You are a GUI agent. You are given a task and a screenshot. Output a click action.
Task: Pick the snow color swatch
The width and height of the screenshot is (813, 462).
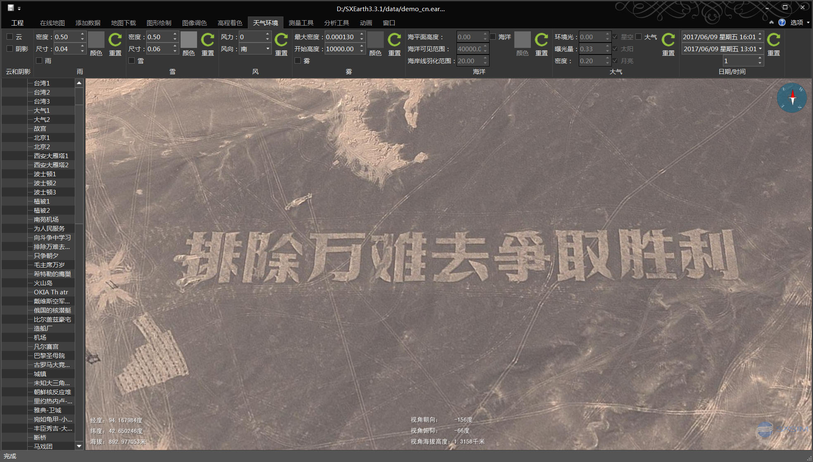point(189,40)
